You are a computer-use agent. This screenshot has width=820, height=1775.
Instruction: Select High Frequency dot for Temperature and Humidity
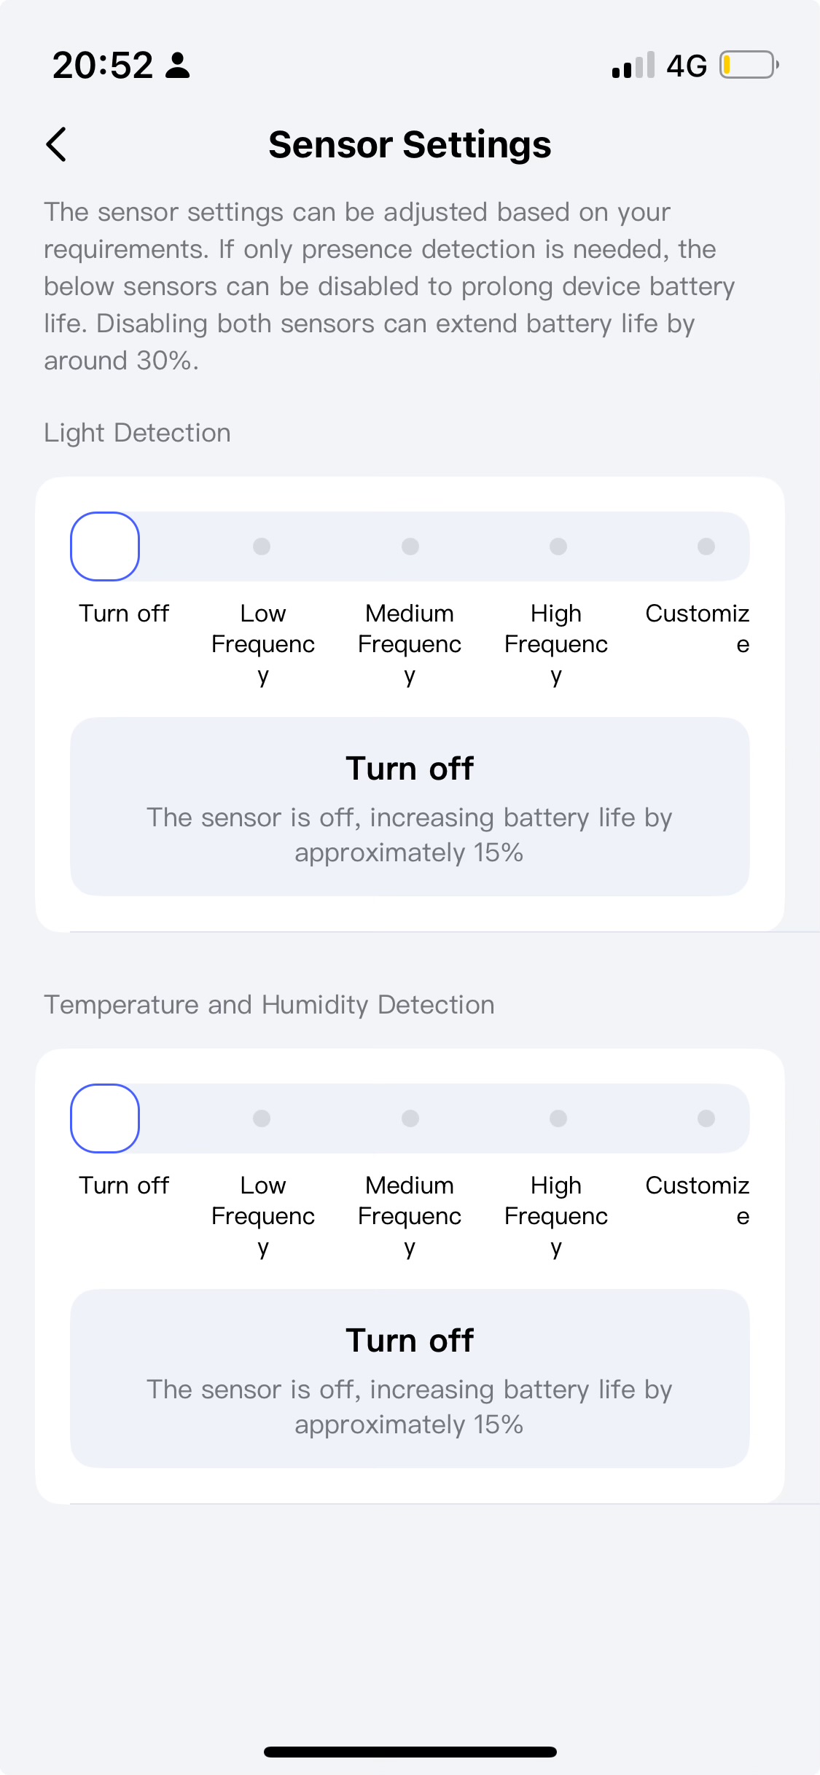[558, 1118]
